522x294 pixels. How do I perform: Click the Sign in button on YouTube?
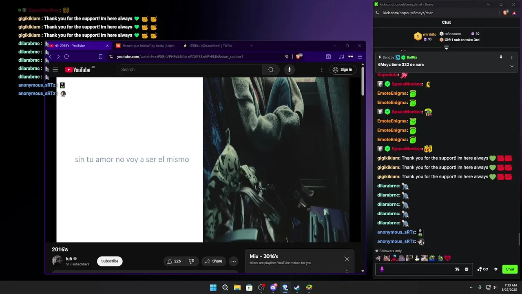[x=343, y=70]
